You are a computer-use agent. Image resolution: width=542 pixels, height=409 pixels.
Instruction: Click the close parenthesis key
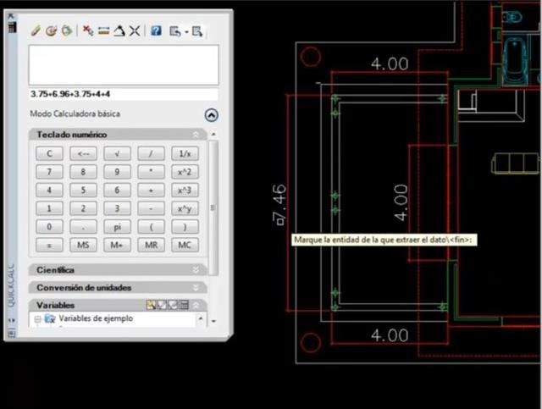(185, 227)
